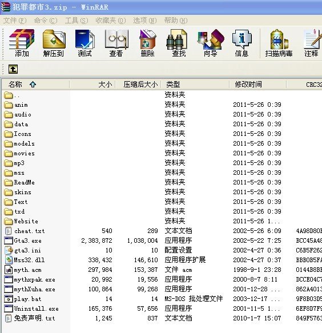
Task: Open the 命令(C) menu
Action: click(46, 21)
